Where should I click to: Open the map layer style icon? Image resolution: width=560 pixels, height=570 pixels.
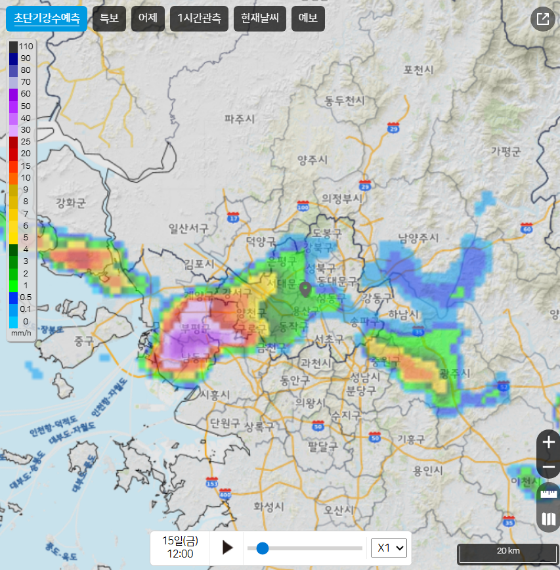[549, 519]
